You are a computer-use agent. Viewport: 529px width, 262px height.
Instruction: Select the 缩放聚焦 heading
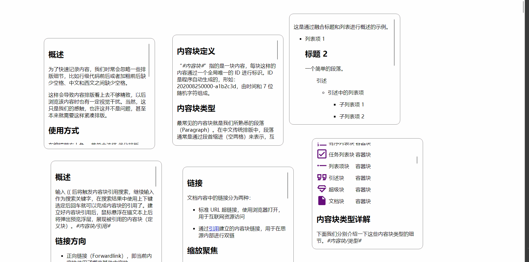coord(203,251)
